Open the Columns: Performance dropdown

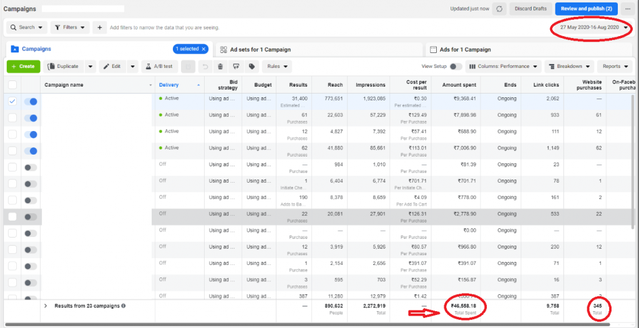pos(504,67)
